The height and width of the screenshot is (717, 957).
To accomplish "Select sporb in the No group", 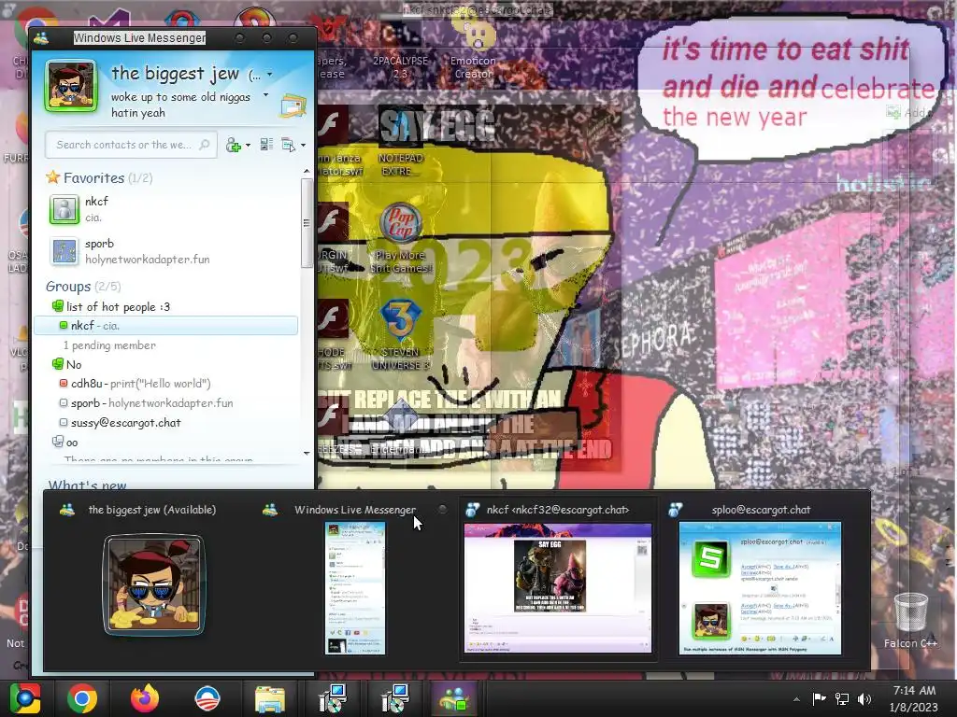I will pos(146,403).
